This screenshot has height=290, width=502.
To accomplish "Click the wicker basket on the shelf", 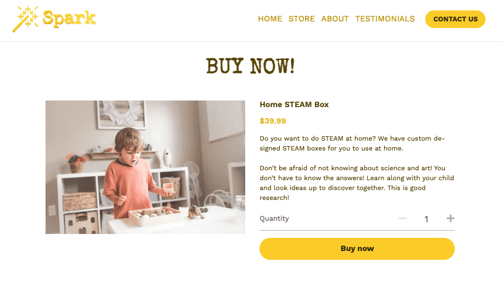I will pos(80,200).
